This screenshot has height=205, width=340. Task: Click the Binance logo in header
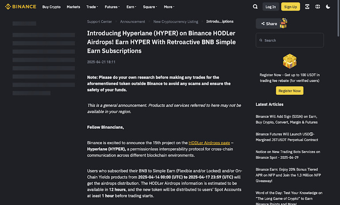coord(20,7)
